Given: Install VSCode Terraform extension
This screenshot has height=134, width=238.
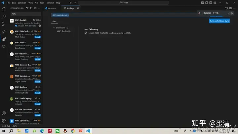Looking at the screenshot, I should (37, 115).
